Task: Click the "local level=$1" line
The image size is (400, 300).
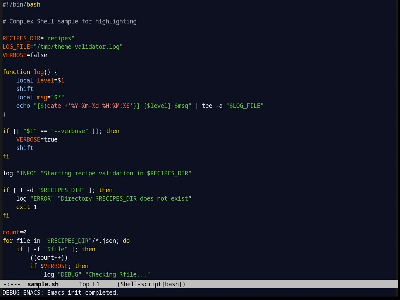Action: [x=40, y=80]
